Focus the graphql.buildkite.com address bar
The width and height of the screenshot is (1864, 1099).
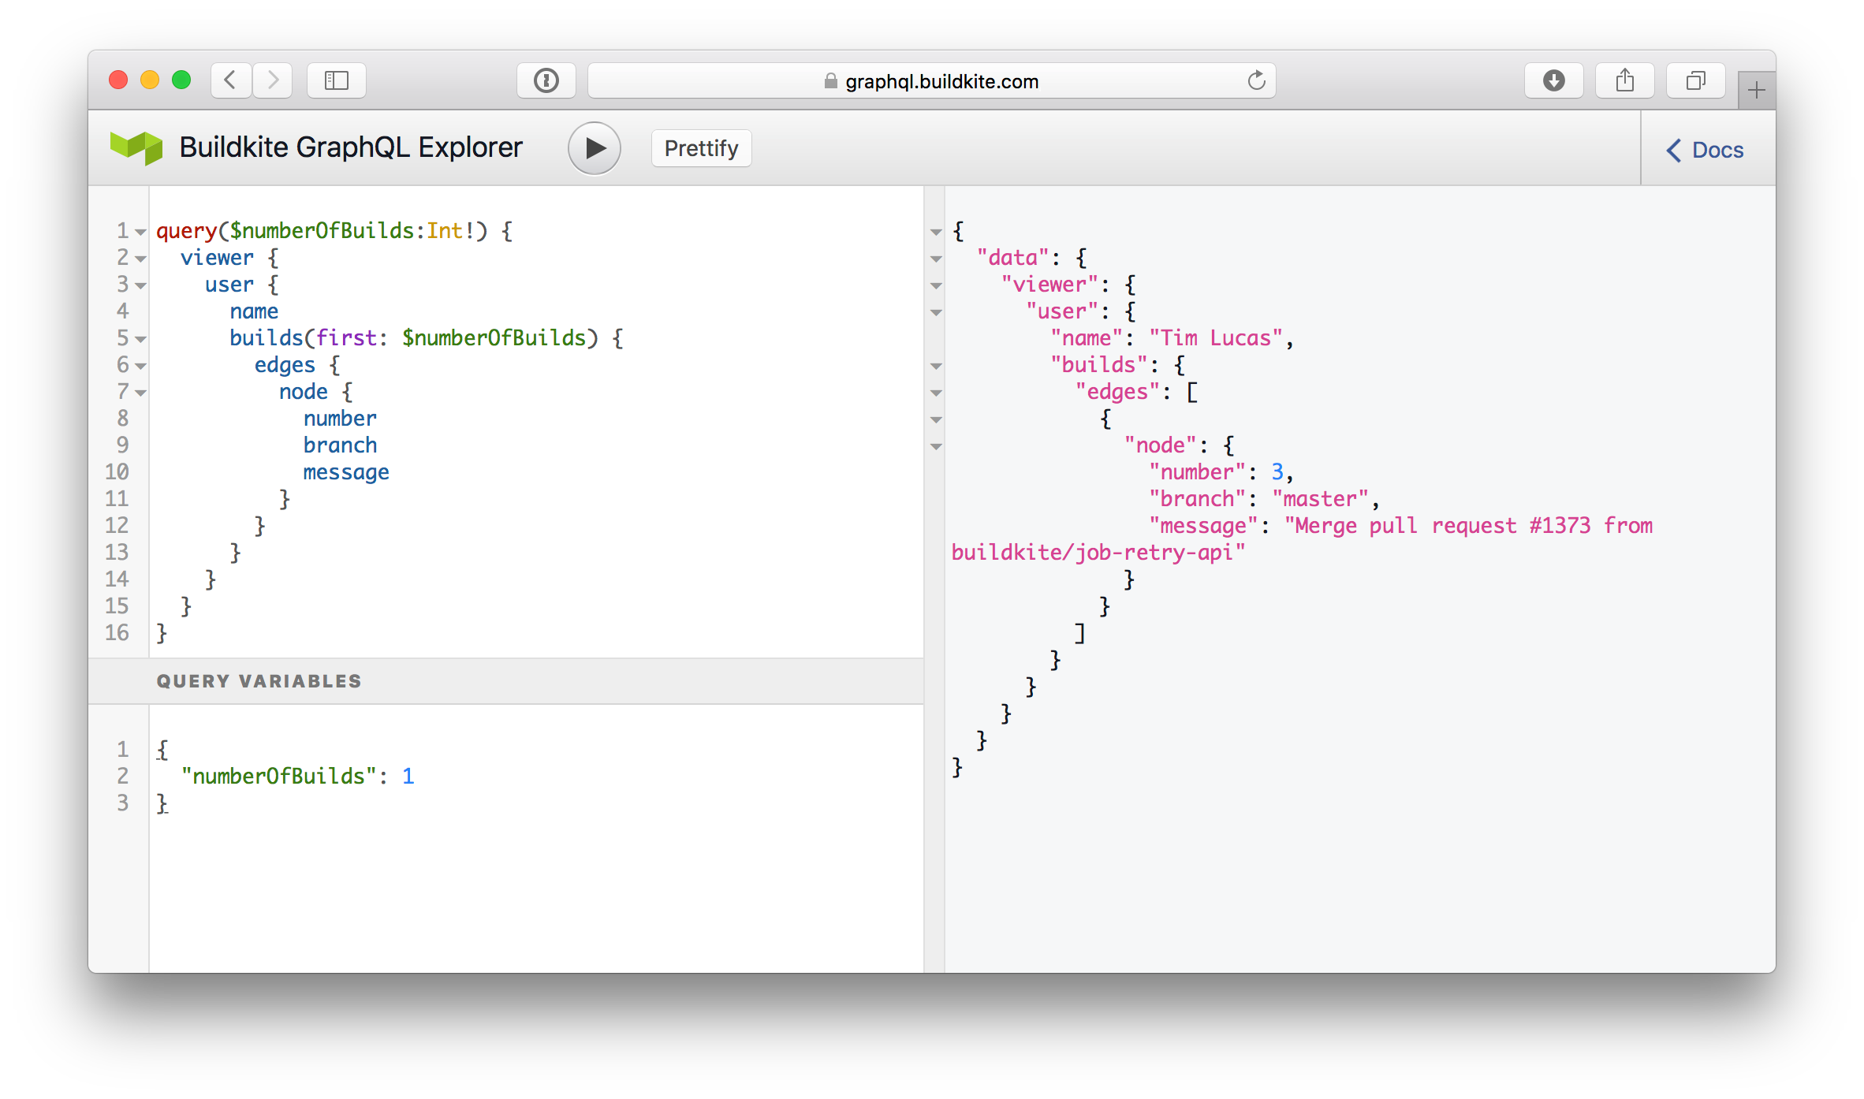tap(931, 80)
